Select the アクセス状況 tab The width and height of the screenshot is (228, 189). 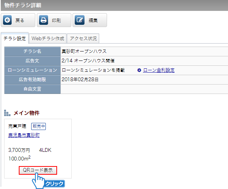coord(83,38)
